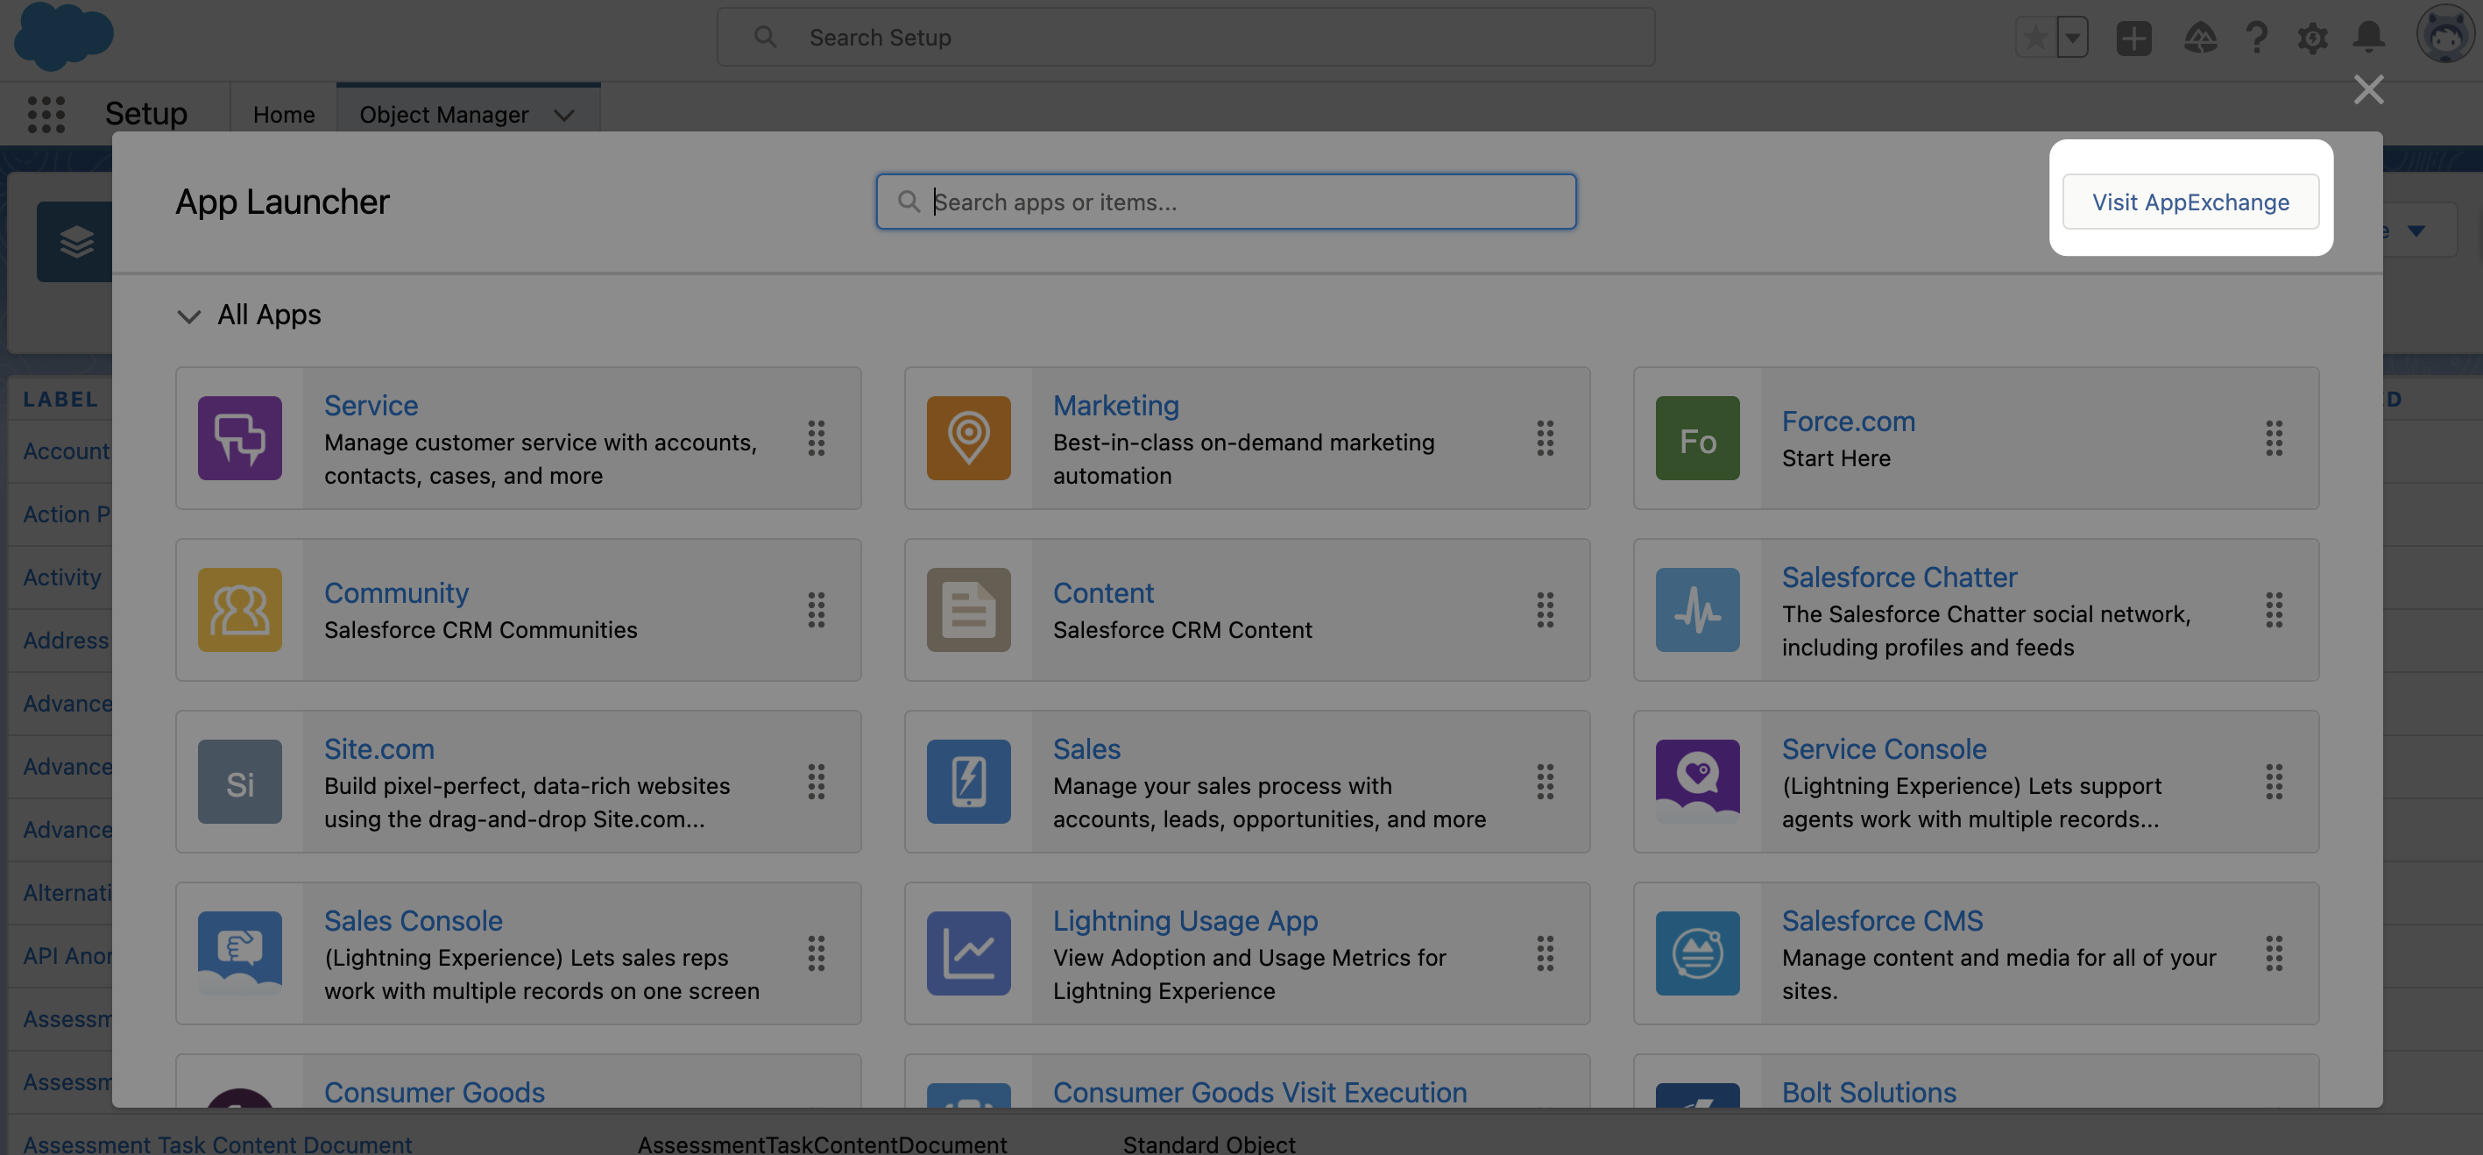The width and height of the screenshot is (2483, 1155).
Task: Click the Salesforce Chatter pulse icon
Action: (x=1696, y=609)
